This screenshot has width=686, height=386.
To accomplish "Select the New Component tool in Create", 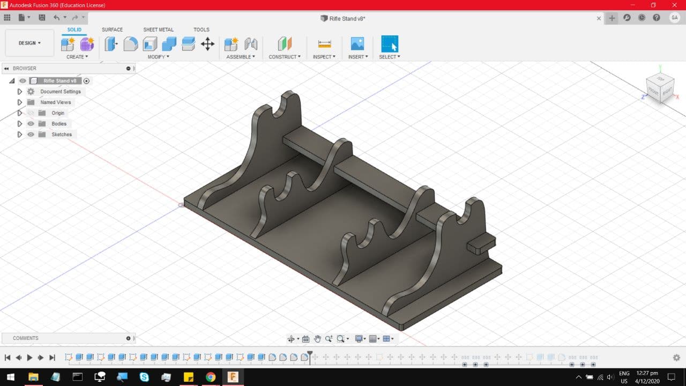I will [68, 44].
